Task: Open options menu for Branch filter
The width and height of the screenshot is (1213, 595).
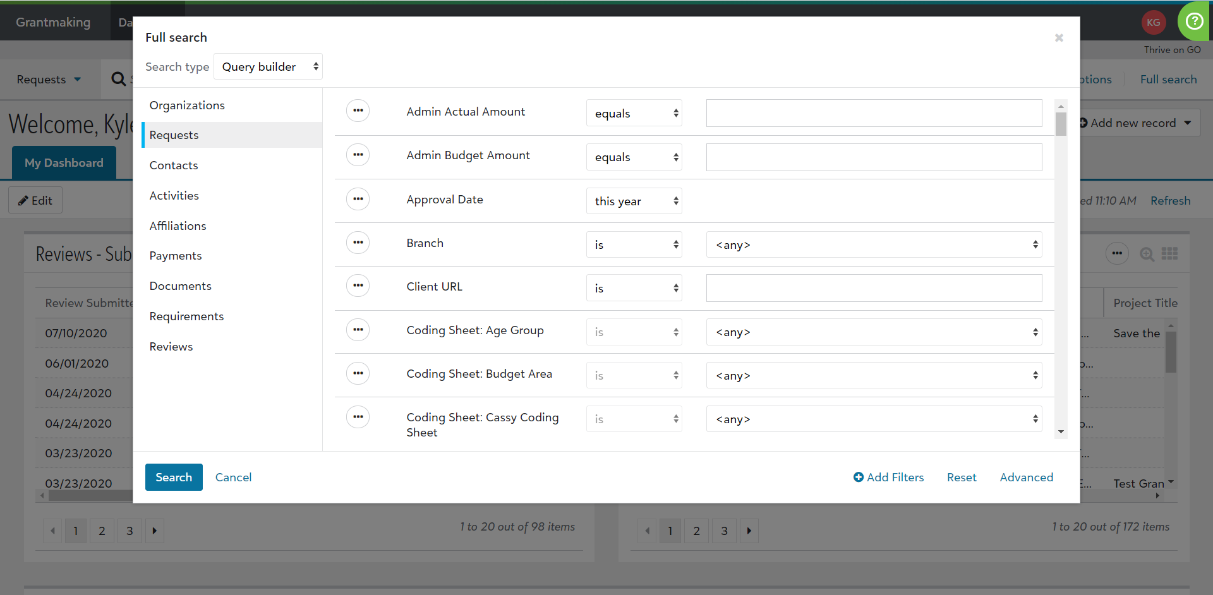Action: (x=358, y=243)
